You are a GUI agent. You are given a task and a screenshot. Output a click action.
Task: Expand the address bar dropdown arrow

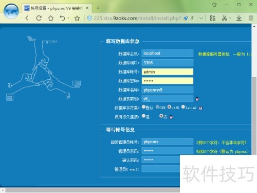(201, 18)
